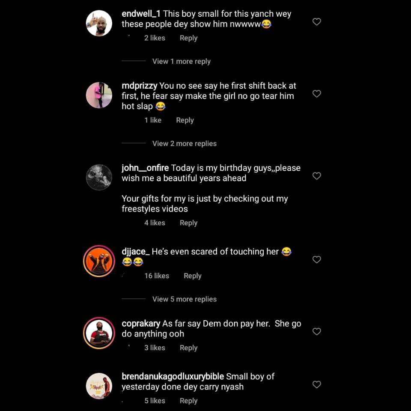
Task: Expand 'View 2 more replies' under mdprizzy
Action: tap(184, 143)
